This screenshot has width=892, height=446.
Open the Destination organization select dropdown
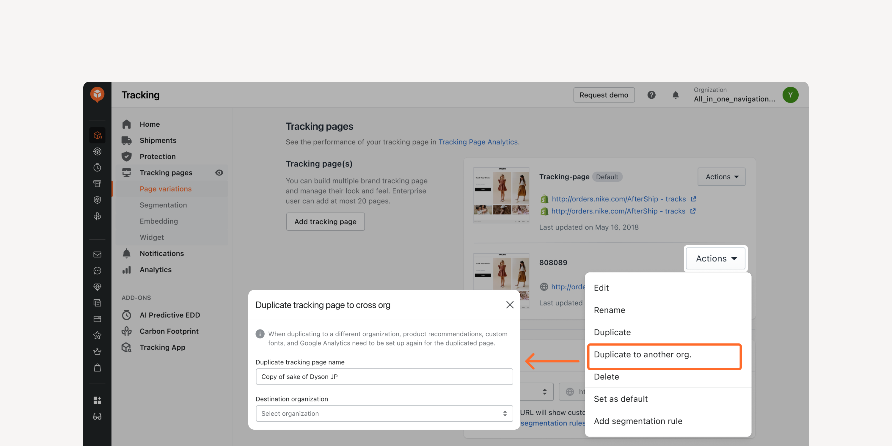(x=384, y=414)
